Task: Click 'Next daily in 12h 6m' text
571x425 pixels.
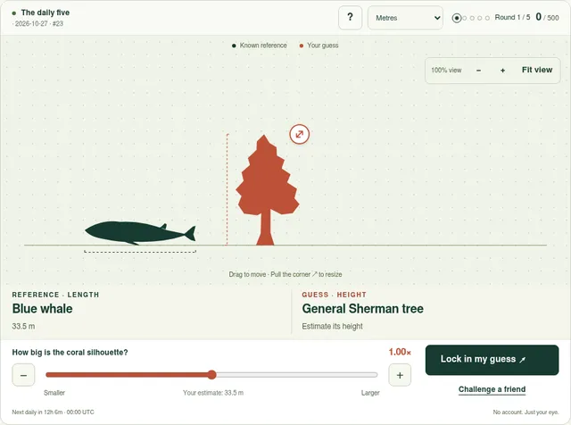Action: [x=53, y=412]
